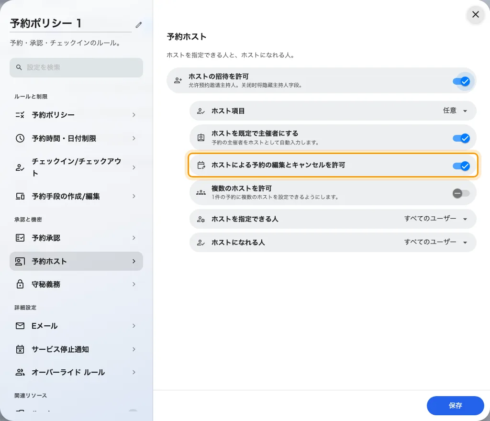Turn off ホストを既定で主催者にする switch
The image size is (490, 421).
461,138
